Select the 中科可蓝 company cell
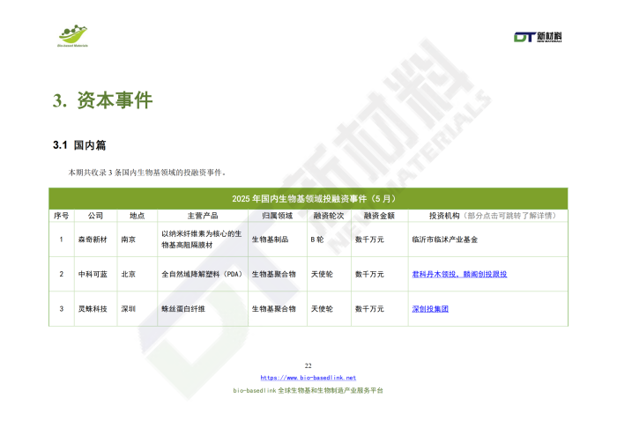617x435 pixels. [92, 275]
